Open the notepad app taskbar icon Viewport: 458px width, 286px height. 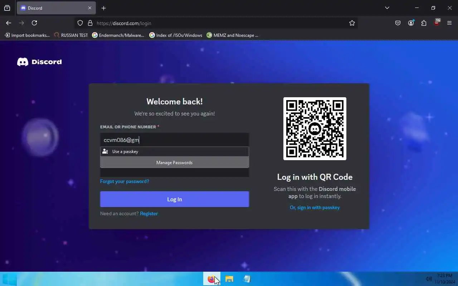247,279
